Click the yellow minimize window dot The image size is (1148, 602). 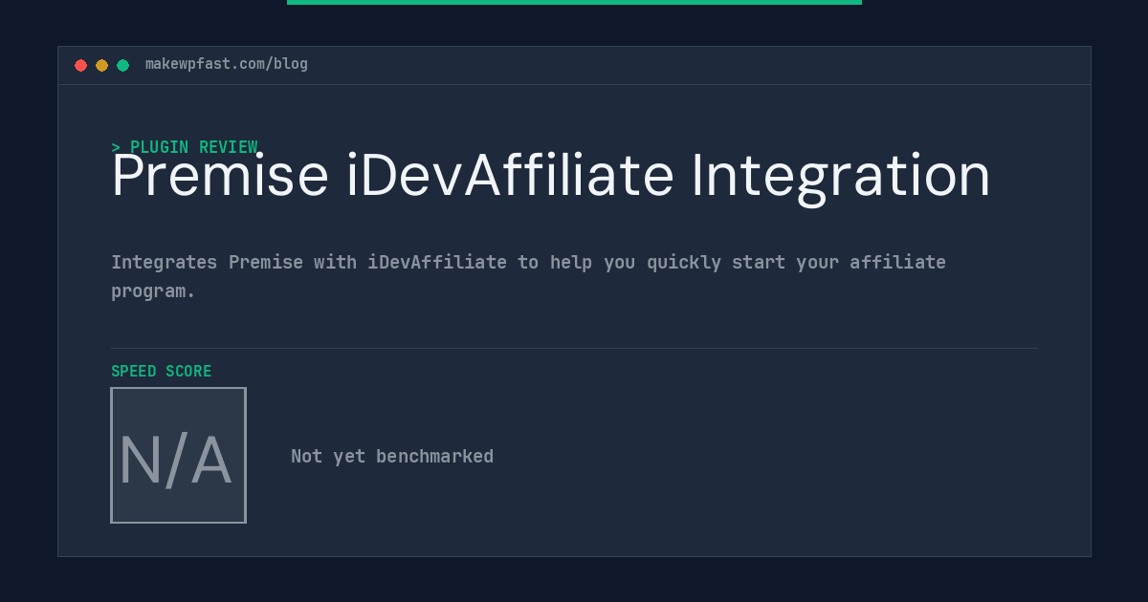[x=102, y=65]
